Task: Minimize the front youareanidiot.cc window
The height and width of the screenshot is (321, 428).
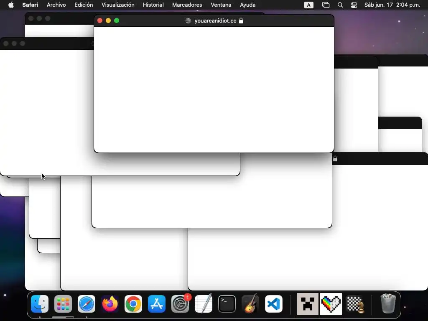Action: 108,20
